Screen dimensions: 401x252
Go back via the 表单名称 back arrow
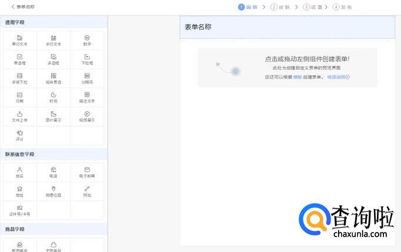click(x=22, y=7)
